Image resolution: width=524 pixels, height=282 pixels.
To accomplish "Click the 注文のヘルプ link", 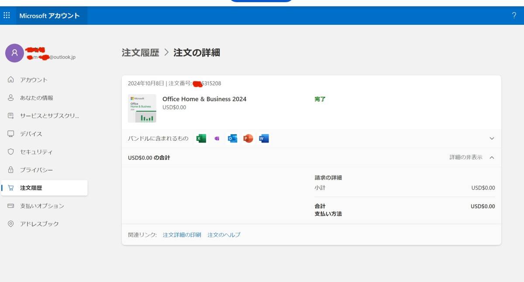I will (x=224, y=234).
